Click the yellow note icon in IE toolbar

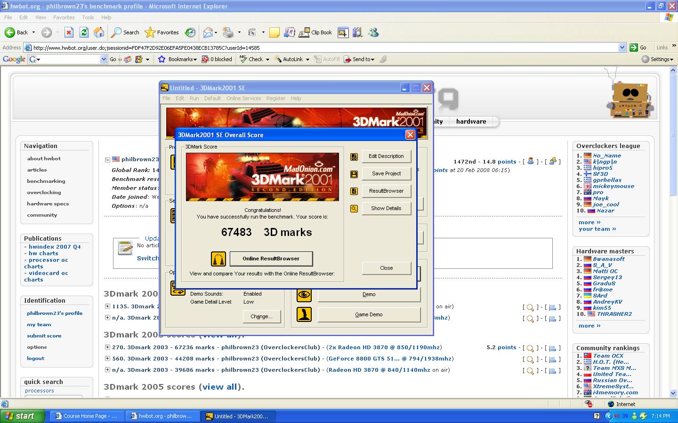pos(274,32)
